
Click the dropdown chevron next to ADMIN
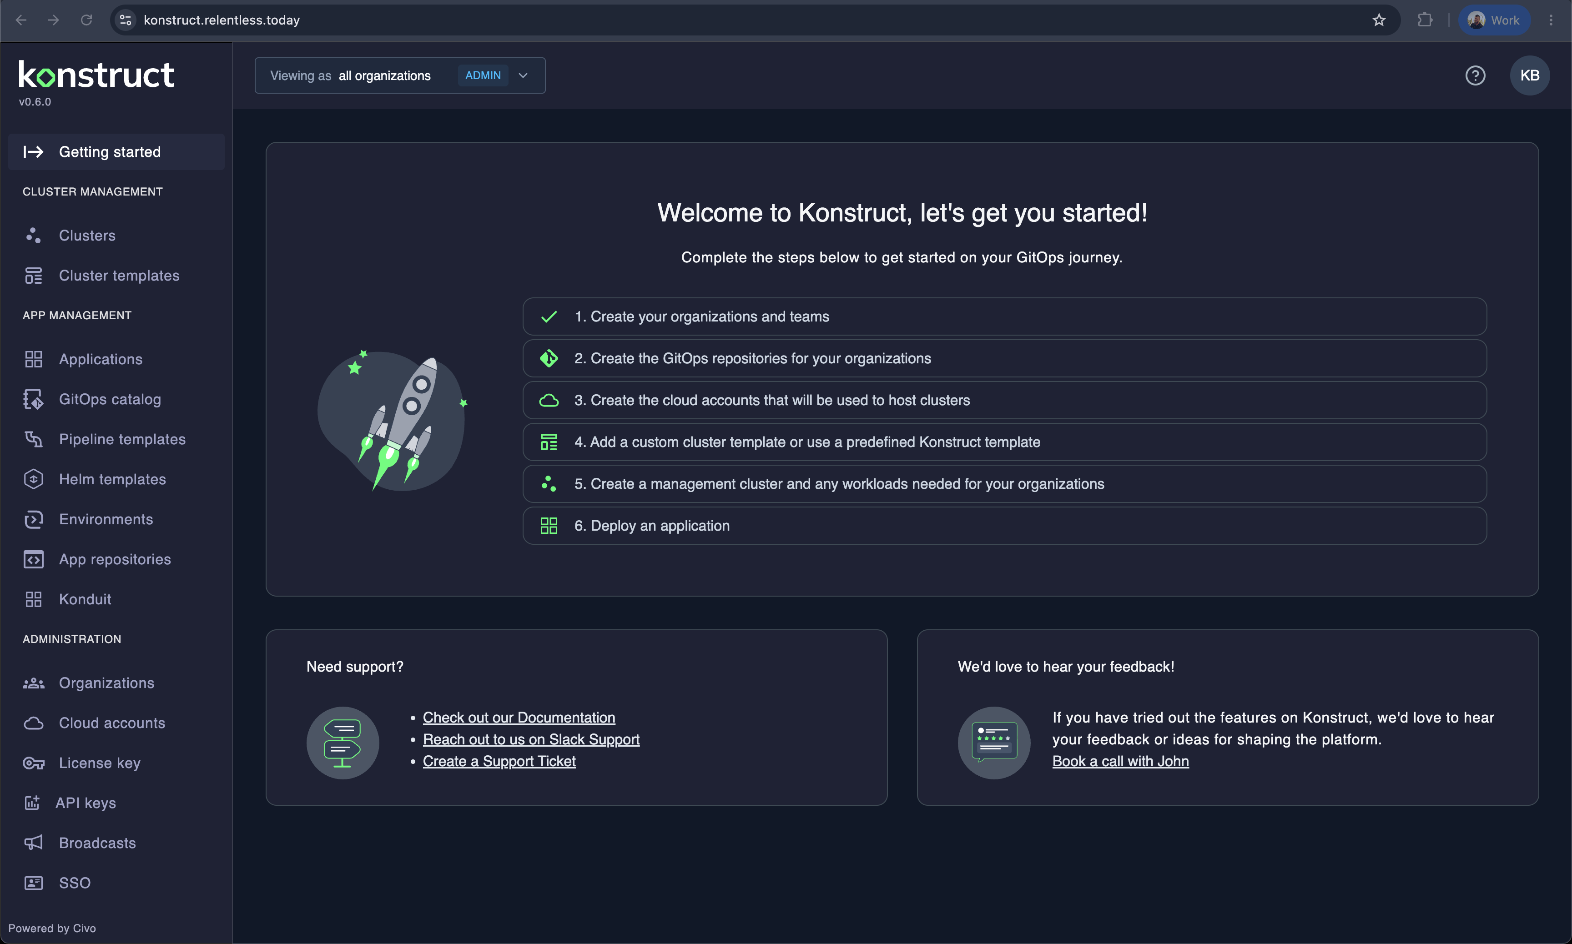(524, 75)
